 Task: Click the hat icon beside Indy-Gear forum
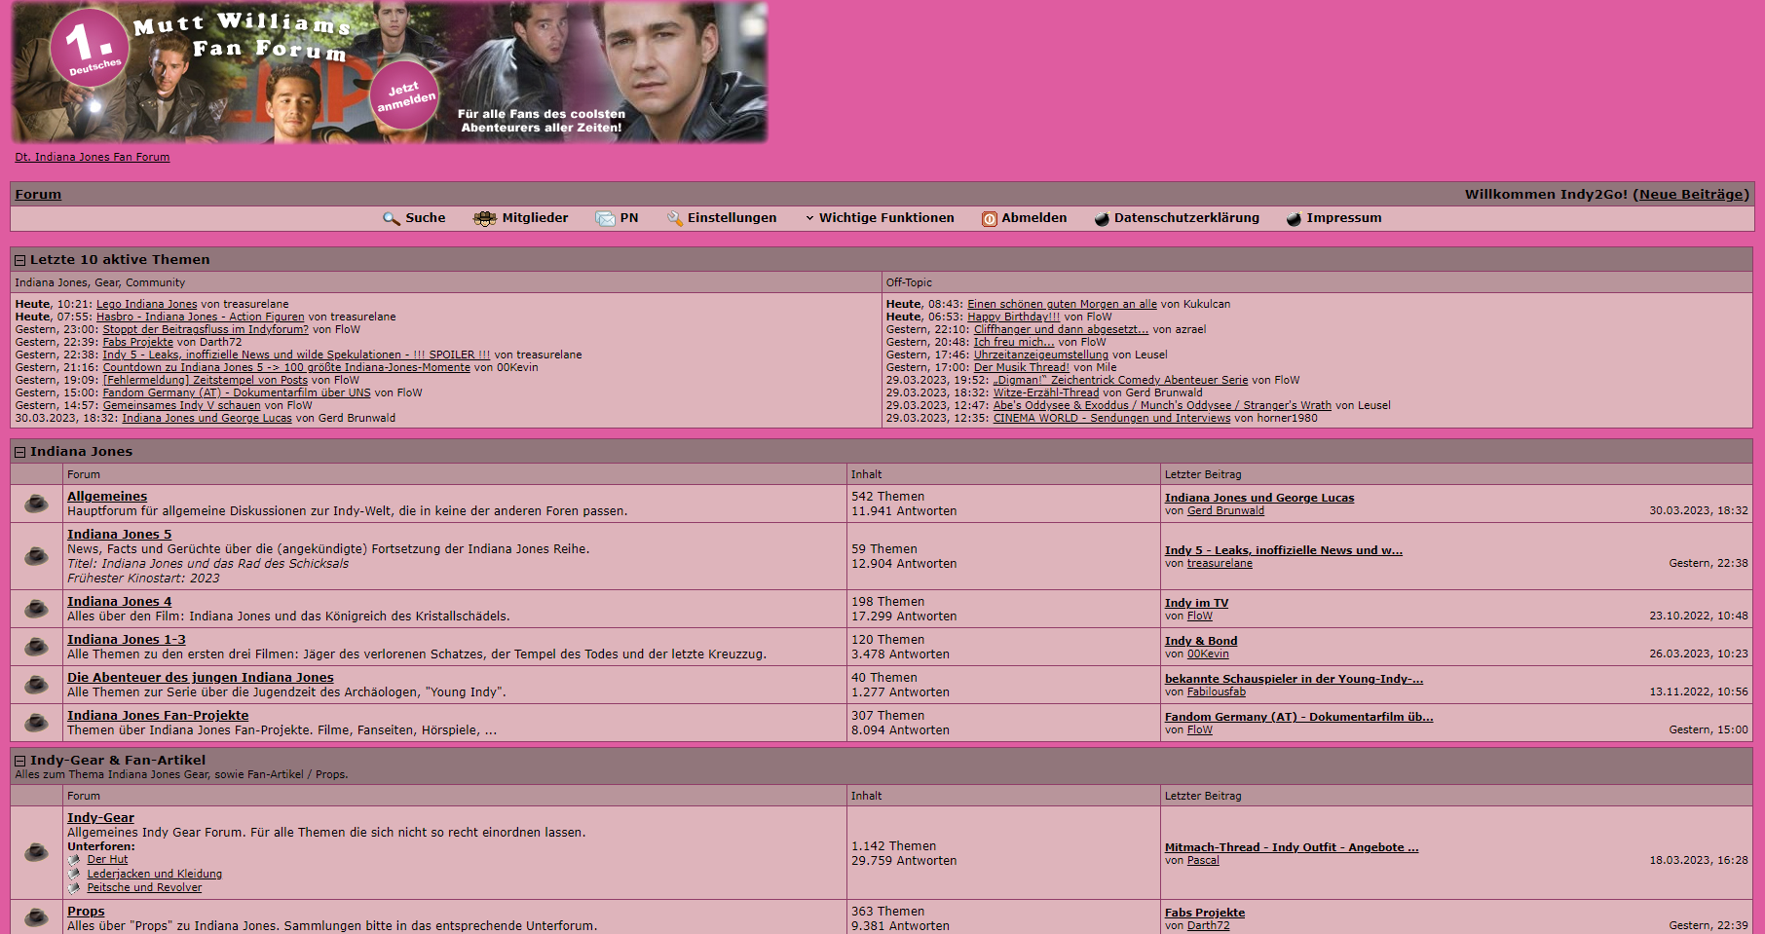click(x=37, y=852)
